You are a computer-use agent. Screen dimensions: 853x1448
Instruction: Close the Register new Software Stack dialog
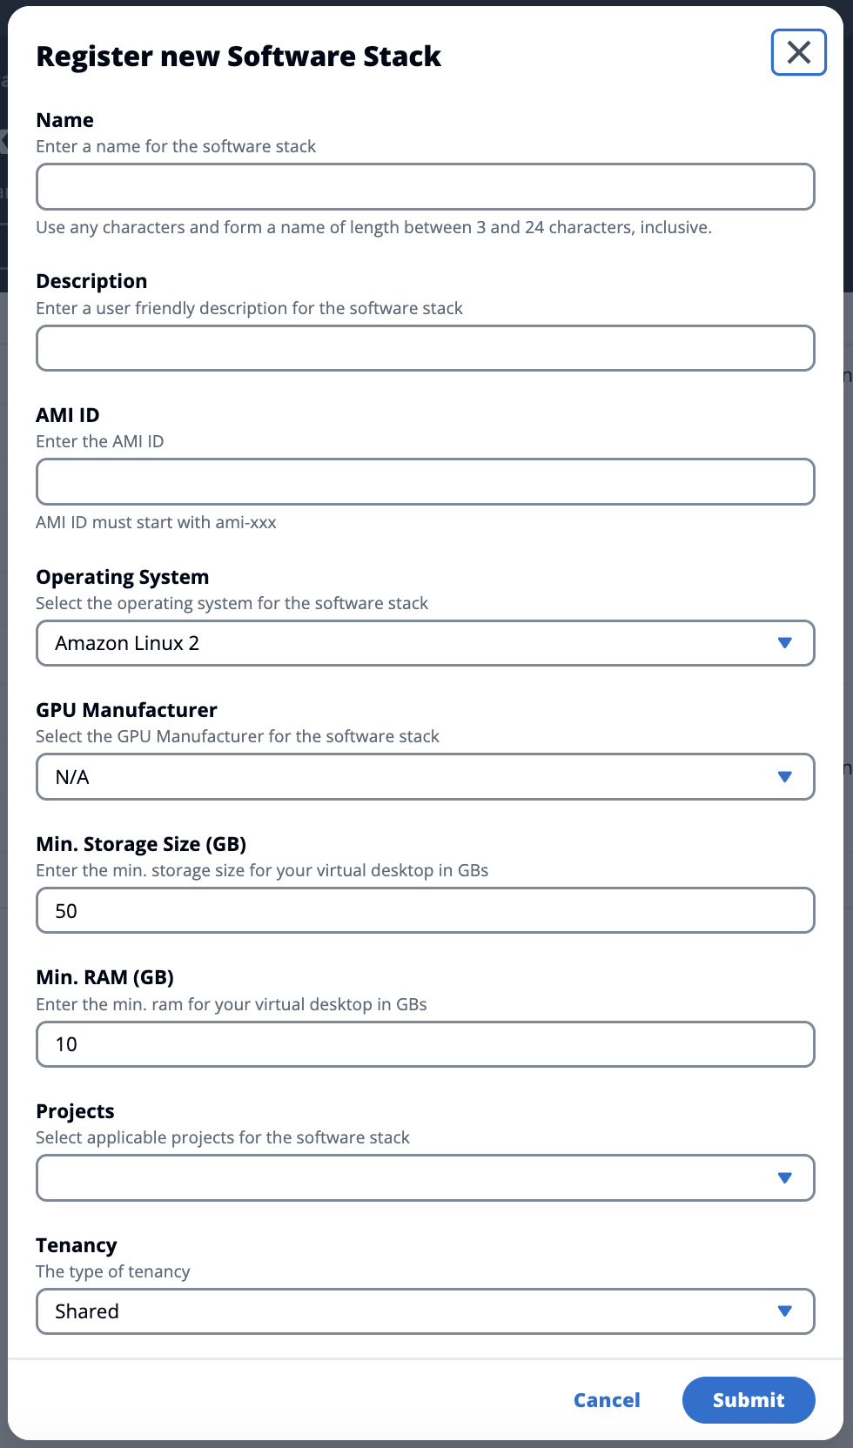(x=798, y=52)
